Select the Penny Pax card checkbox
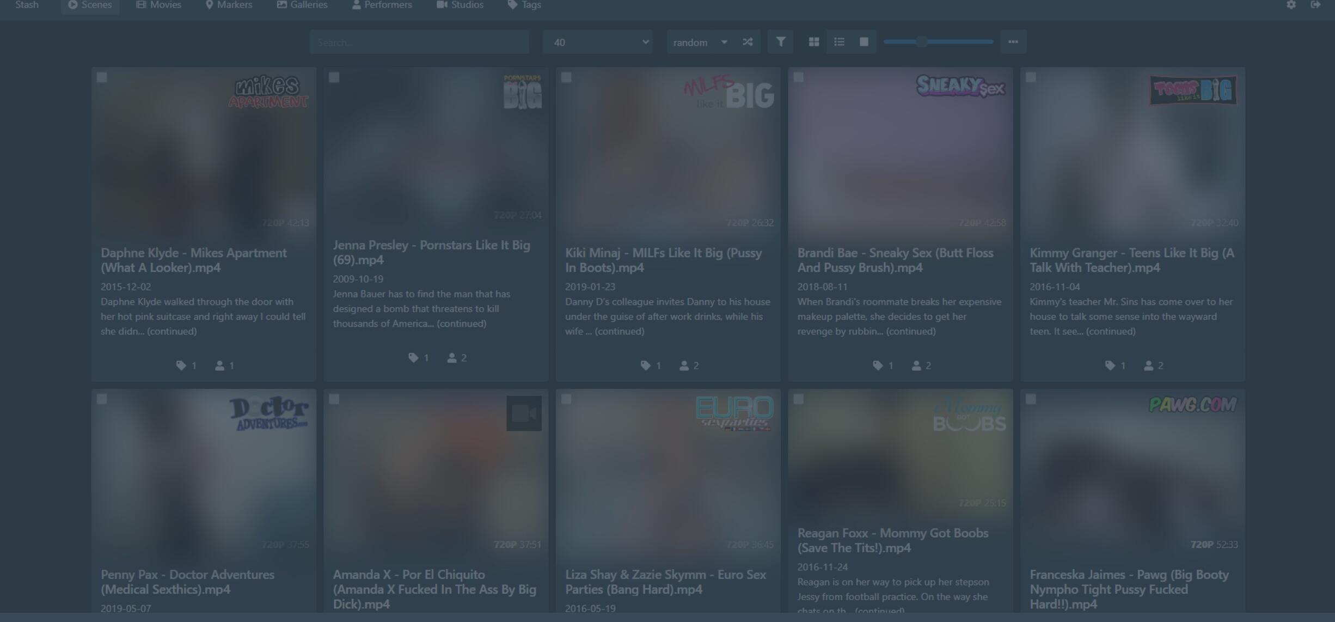The image size is (1335, 622). [102, 399]
